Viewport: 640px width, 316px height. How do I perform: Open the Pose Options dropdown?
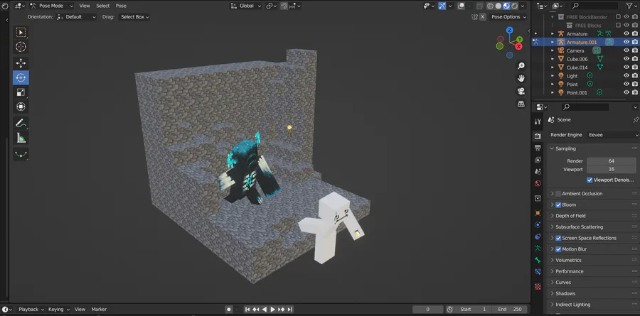coord(508,17)
